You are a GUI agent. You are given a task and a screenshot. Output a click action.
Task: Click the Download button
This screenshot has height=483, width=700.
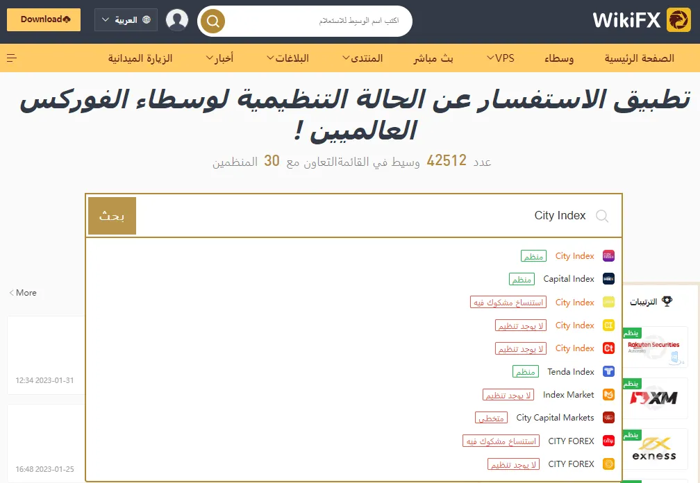(x=44, y=19)
